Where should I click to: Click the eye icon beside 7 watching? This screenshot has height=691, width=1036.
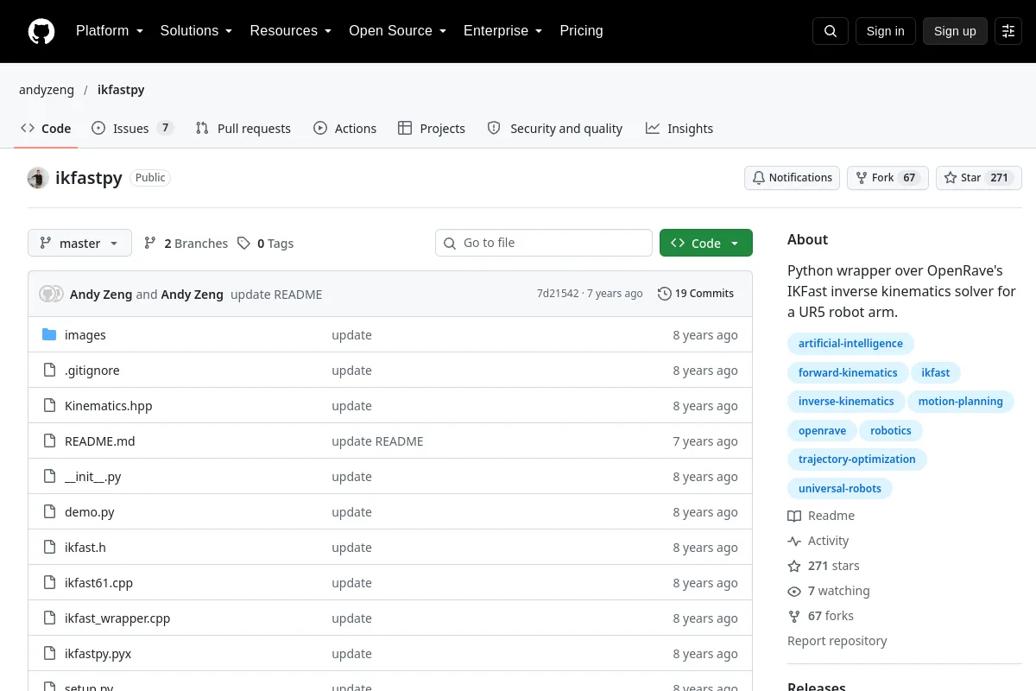pos(794,592)
